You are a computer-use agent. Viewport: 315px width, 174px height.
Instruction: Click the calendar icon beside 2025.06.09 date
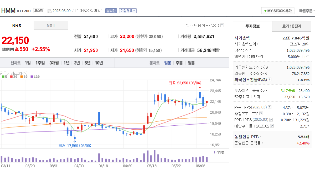(49, 11)
